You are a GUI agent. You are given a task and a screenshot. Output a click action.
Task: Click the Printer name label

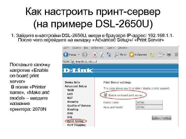[x=111, y=103]
